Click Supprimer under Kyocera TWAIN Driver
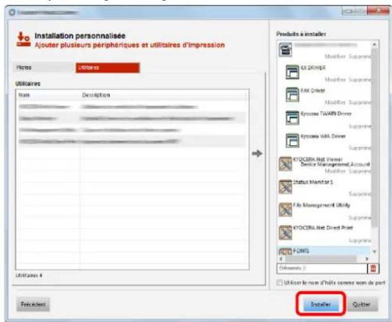Screen dimensions: 392x322 tap(360, 126)
